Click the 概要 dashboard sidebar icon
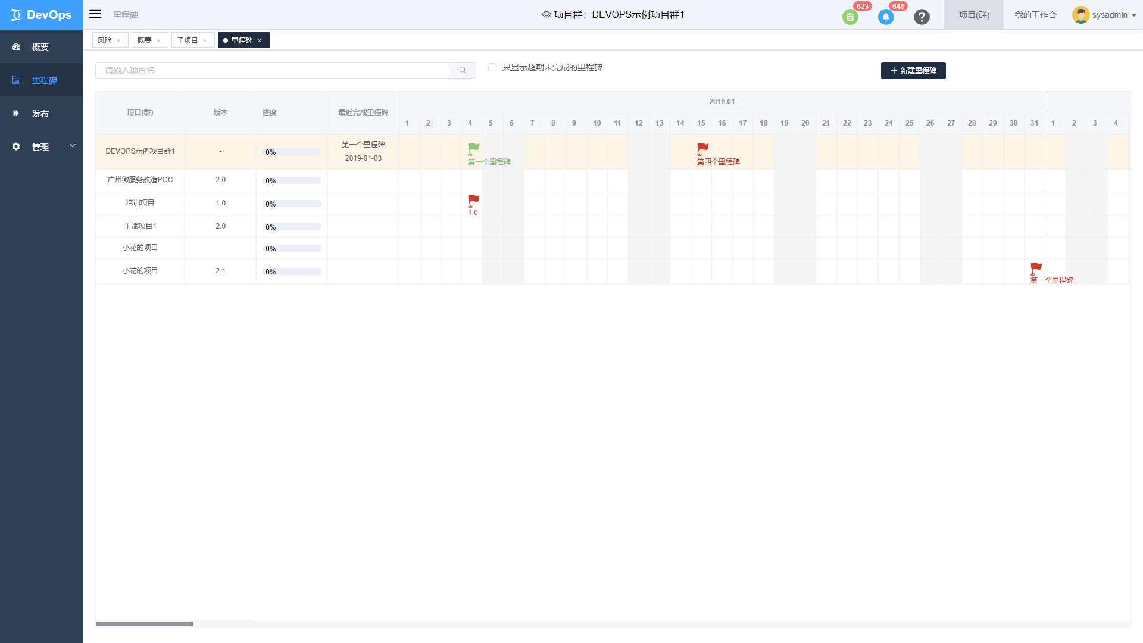Viewport: 1143px width, 643px height. [x=16, y=47]
